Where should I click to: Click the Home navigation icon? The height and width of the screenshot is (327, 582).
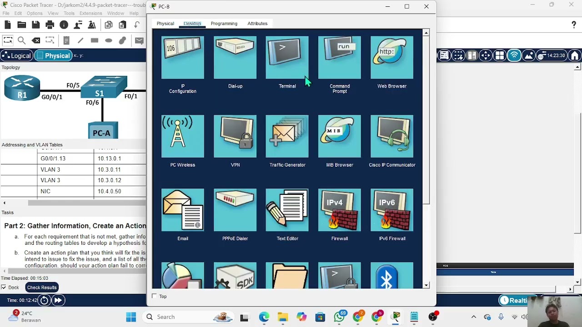(575, 55)
